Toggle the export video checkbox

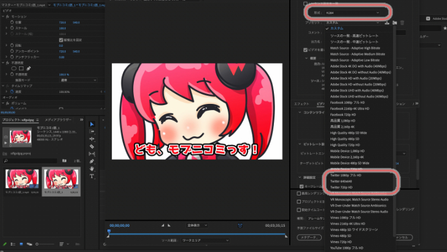[x=305, y=50]
